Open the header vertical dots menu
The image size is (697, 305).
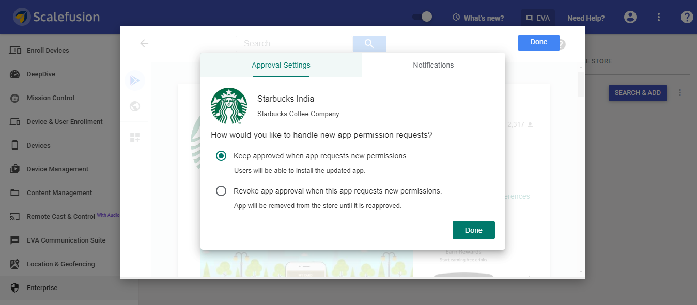point(659,17)
